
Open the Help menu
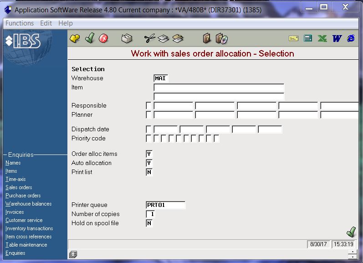tap(66, 23)
